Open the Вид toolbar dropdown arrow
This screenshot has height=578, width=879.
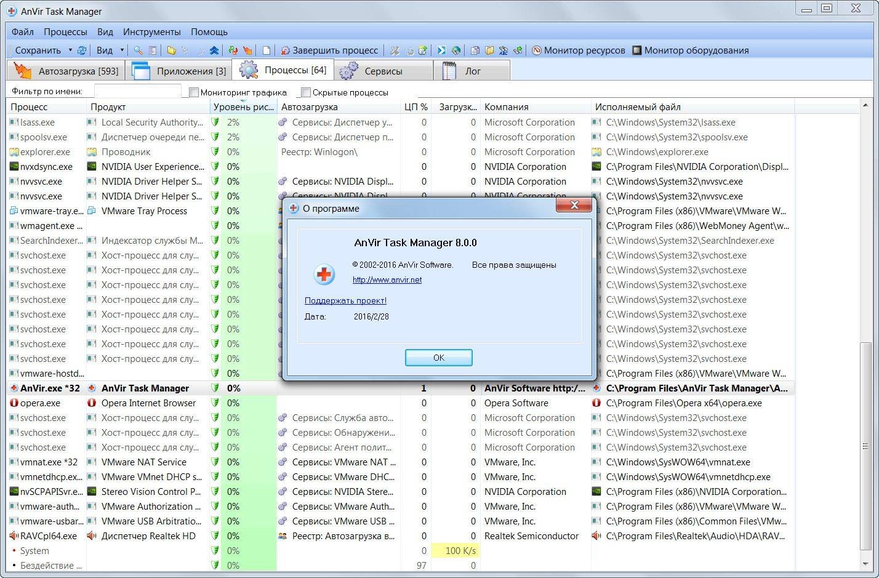(122, 50)
